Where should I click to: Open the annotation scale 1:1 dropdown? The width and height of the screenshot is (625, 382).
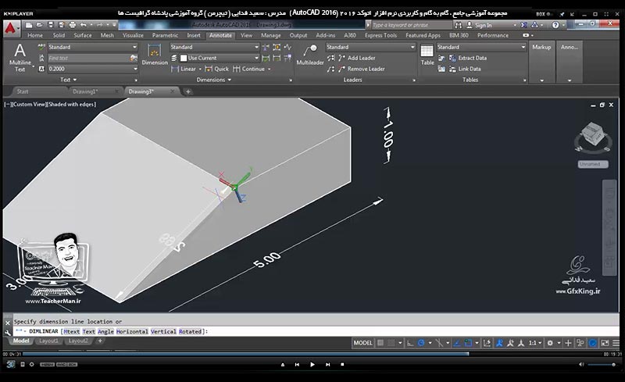[535, 343]
